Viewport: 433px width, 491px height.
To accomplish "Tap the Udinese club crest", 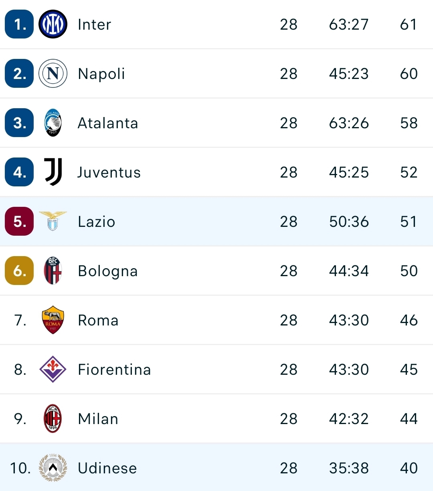I will (x=53, y=468).
